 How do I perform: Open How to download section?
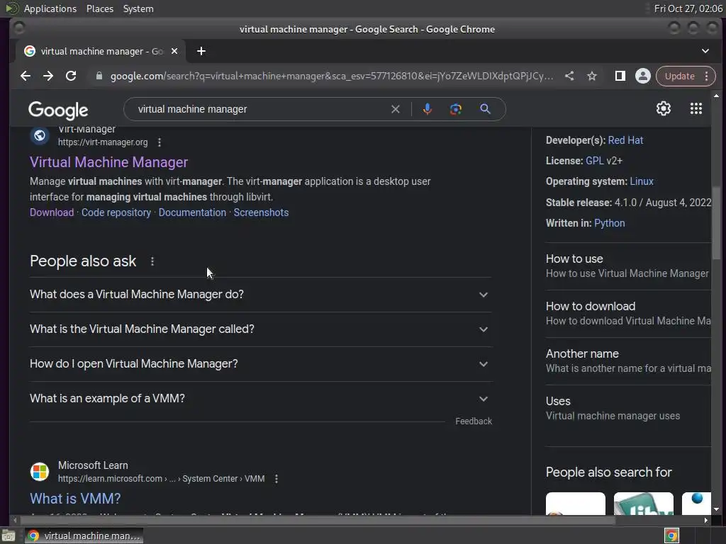pyautogui.click(x=628, y=314)
